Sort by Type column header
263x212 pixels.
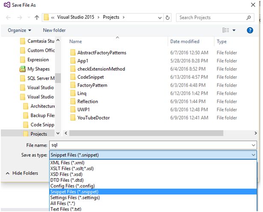[x=222, y=42]
